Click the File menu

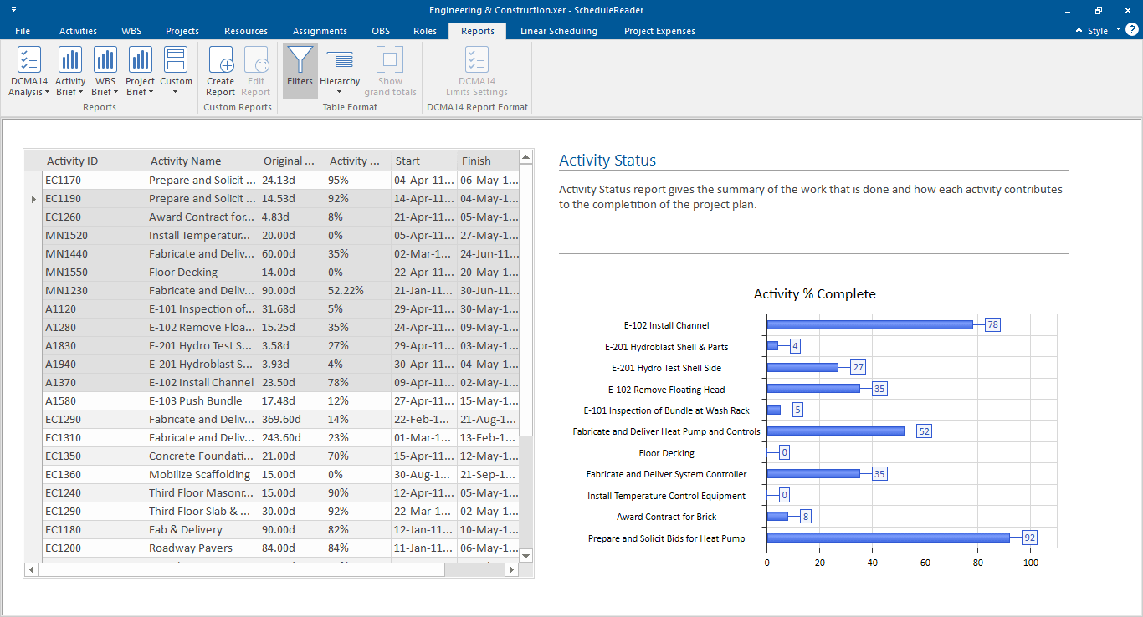[x=23, y=31]
